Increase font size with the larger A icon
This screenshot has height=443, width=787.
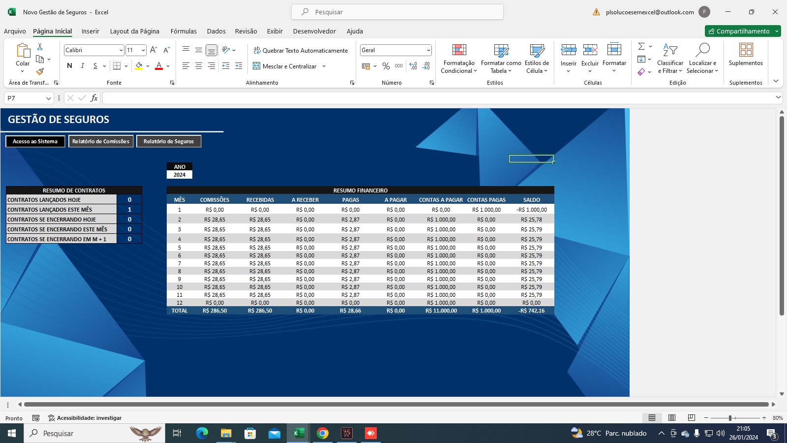(153, 50)
